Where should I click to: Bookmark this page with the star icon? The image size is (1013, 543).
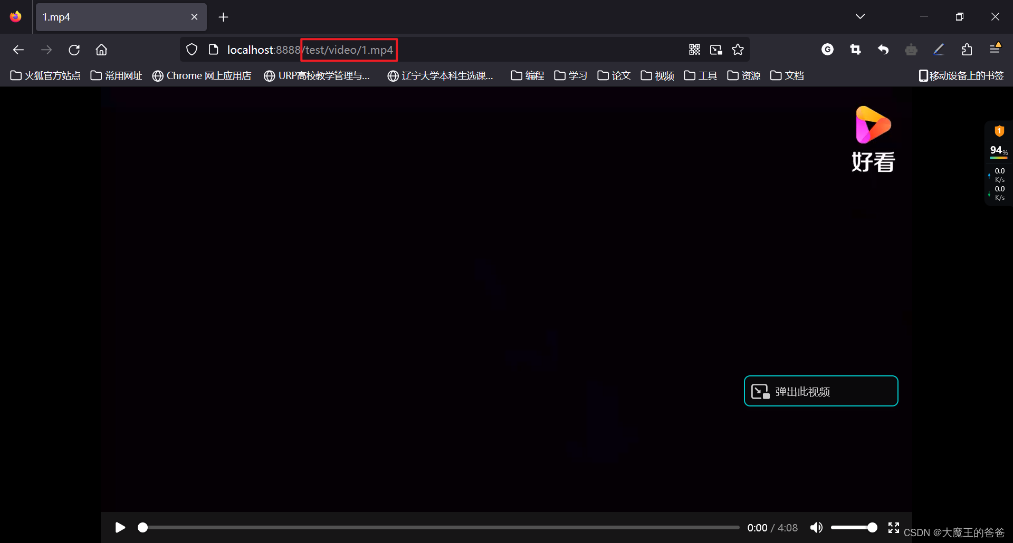[737, 49]
